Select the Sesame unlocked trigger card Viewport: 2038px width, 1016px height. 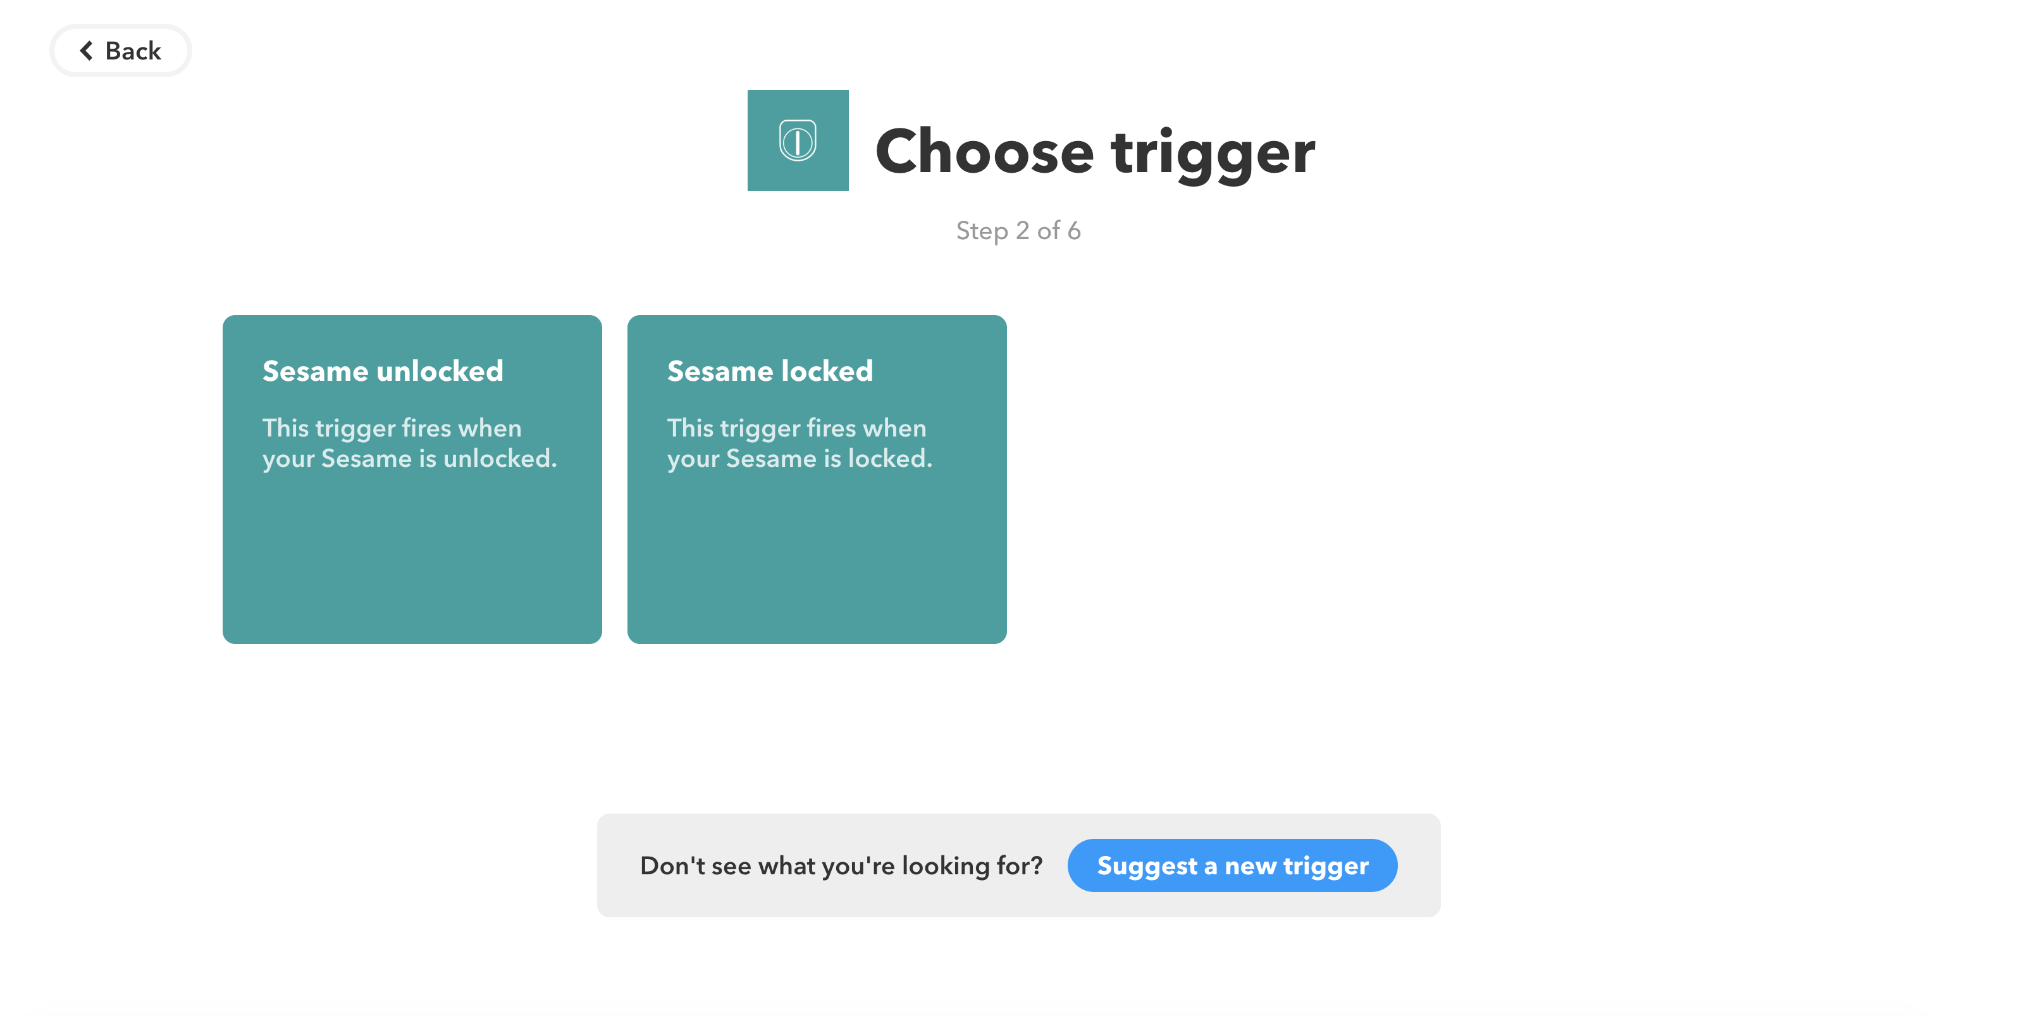pyautogui.click(x=412, y=479)
